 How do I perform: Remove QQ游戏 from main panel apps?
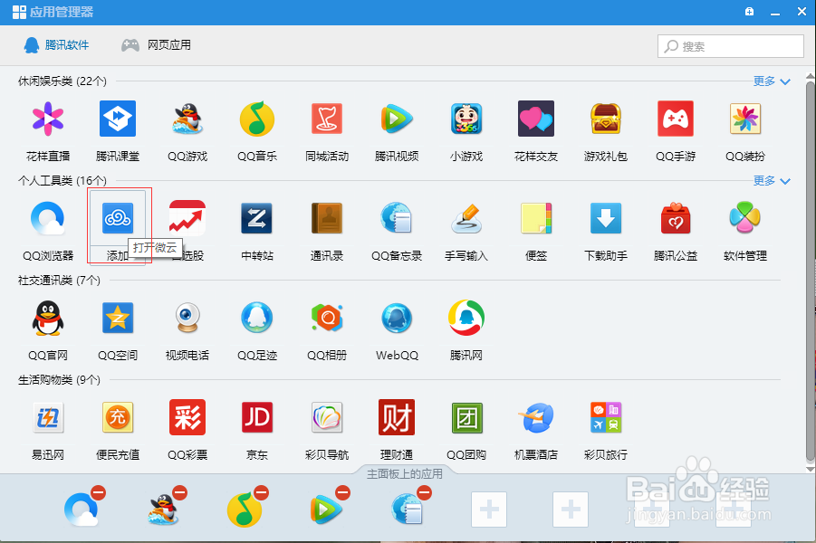click(179, 492)
